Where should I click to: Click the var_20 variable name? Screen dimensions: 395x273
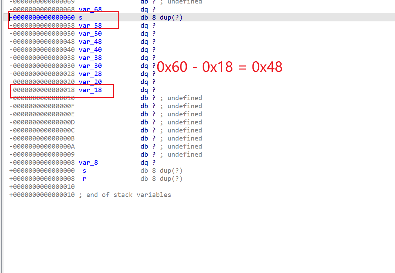[x=90, y=82]
